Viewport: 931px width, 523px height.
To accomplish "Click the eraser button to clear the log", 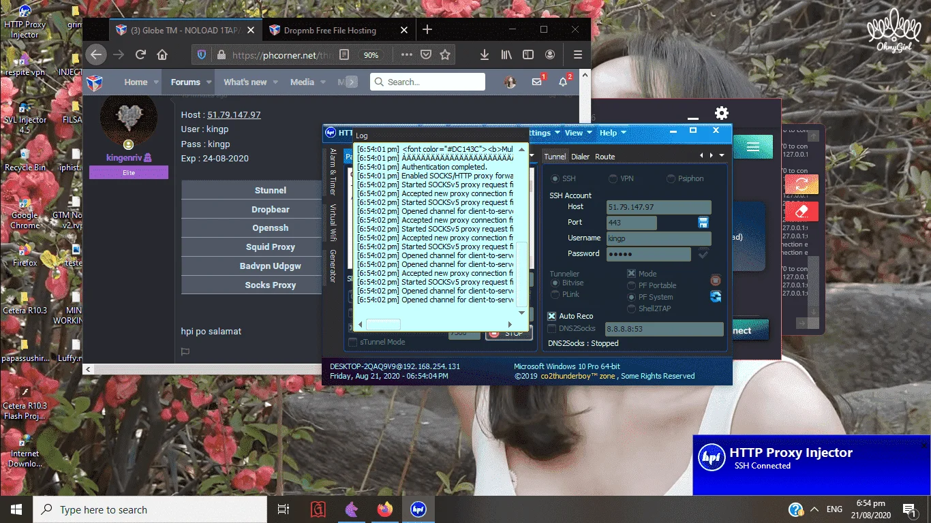I will (802, 210).
